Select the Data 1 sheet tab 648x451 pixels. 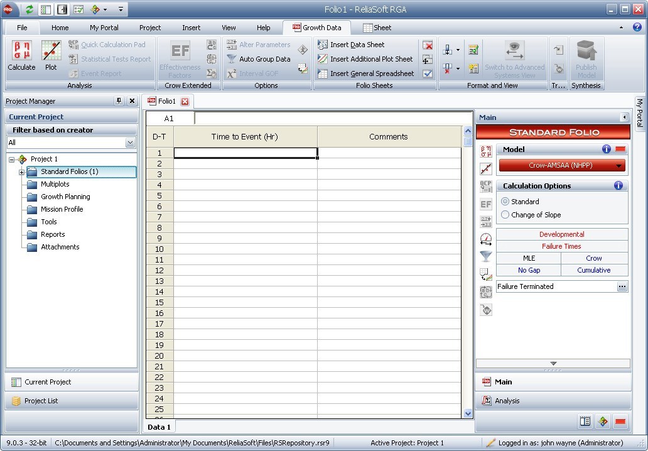point(159,427)
